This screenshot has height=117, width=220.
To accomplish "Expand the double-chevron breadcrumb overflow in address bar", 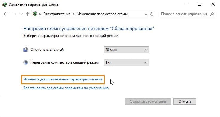I will 40,14.
